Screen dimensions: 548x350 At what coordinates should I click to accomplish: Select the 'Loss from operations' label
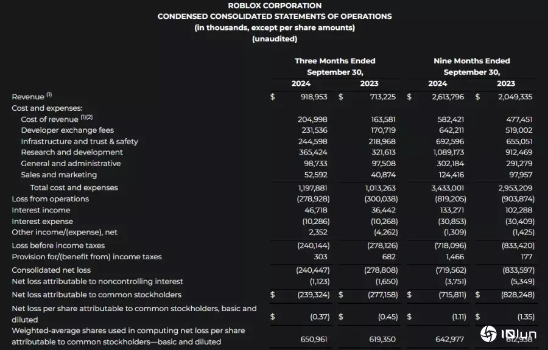51,199
